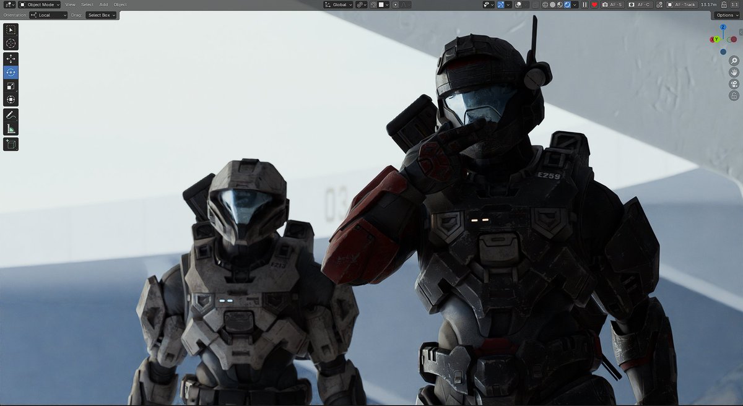743x406 pixels.
Task: Click the red heart icon
Action: (594, 4)
